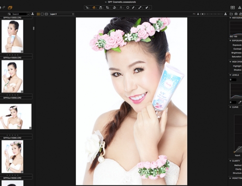Collapse the Levels panel
Image resolution: width=242 pixels, height=186 pixels.
coord(230,75)
